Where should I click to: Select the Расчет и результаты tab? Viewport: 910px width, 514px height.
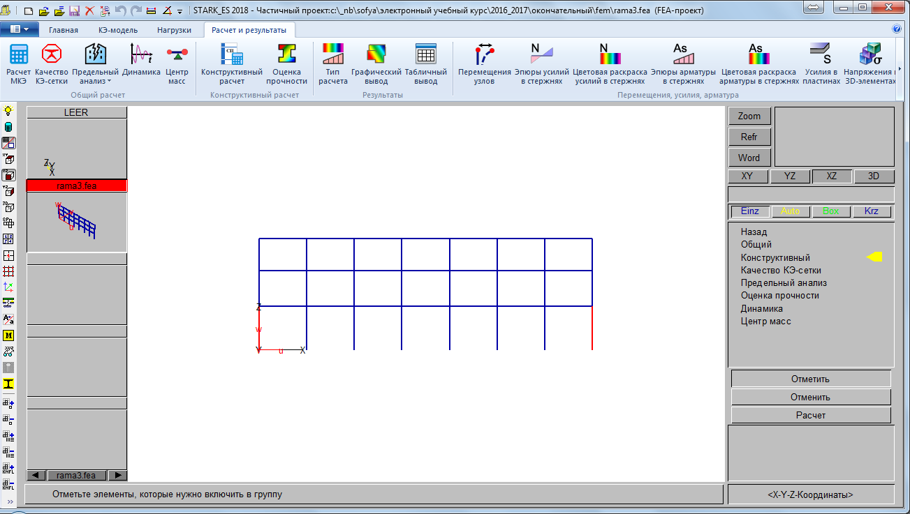(249, 30)
